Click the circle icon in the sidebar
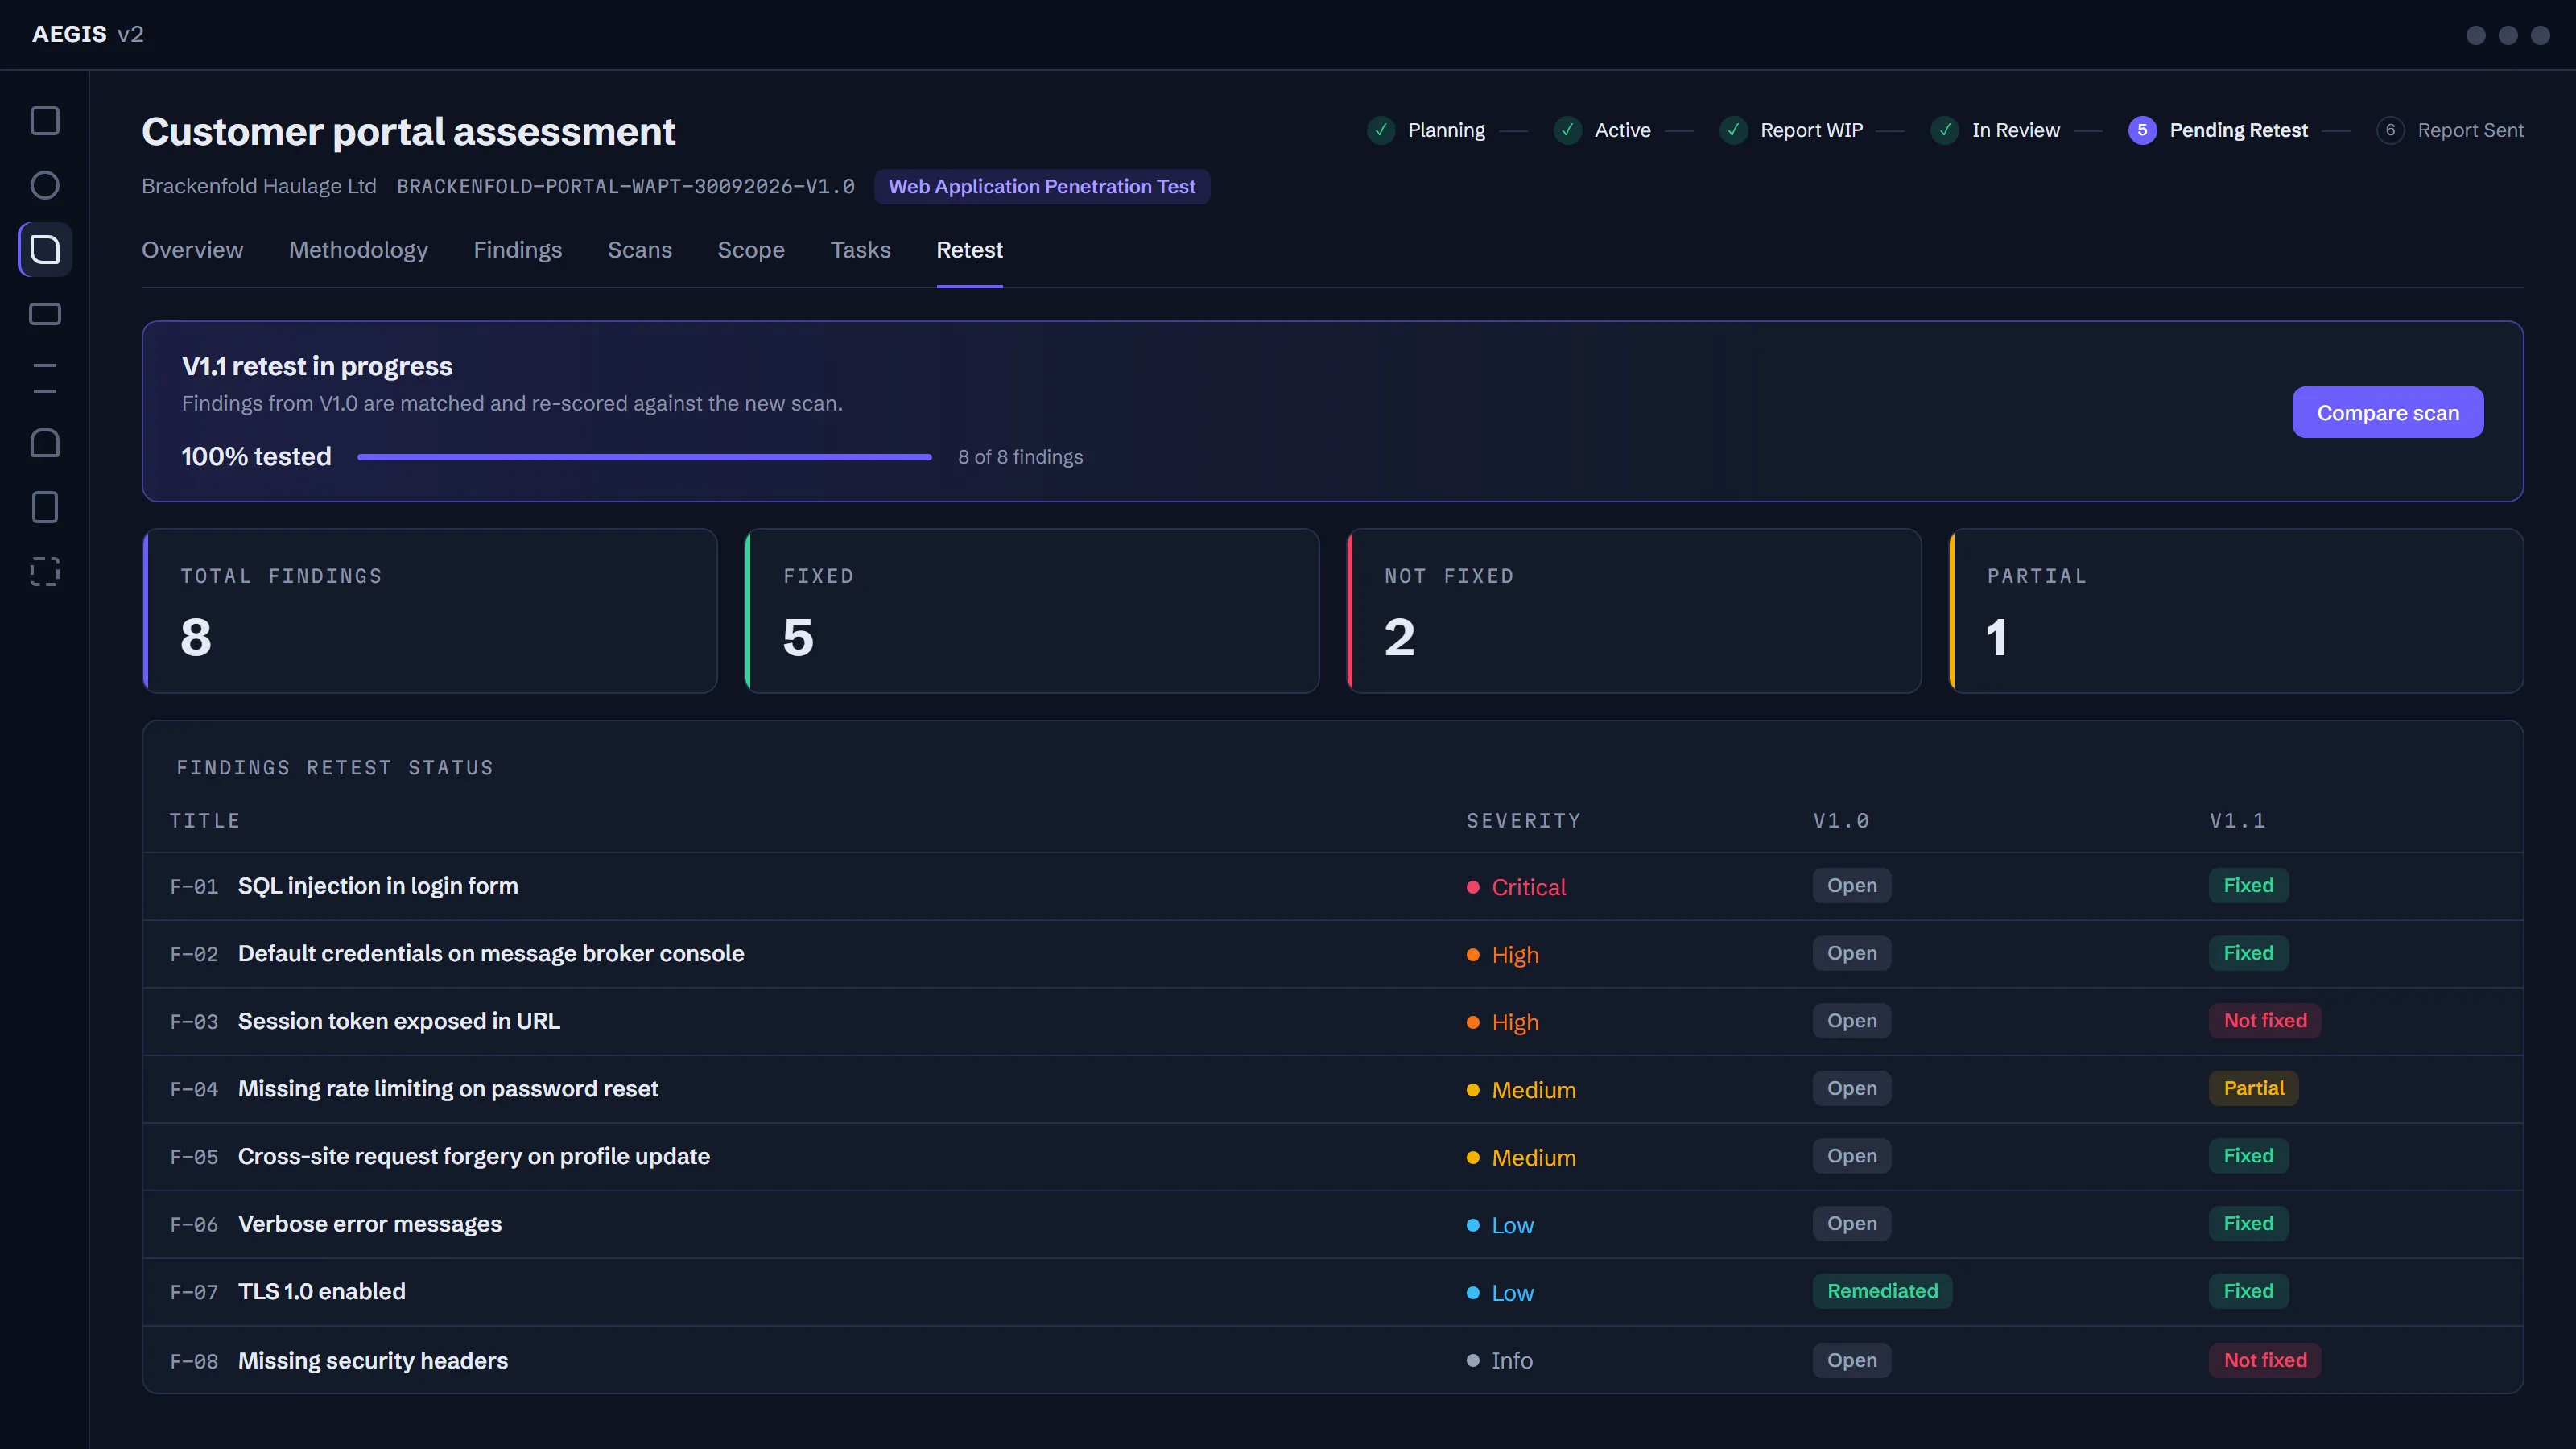2576x1449 pixels. (x=45, y=185)
